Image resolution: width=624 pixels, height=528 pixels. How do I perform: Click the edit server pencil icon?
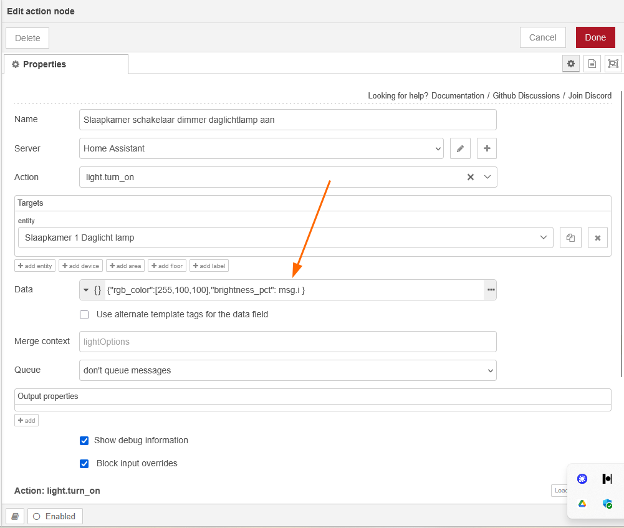click(x=460, y=148)
